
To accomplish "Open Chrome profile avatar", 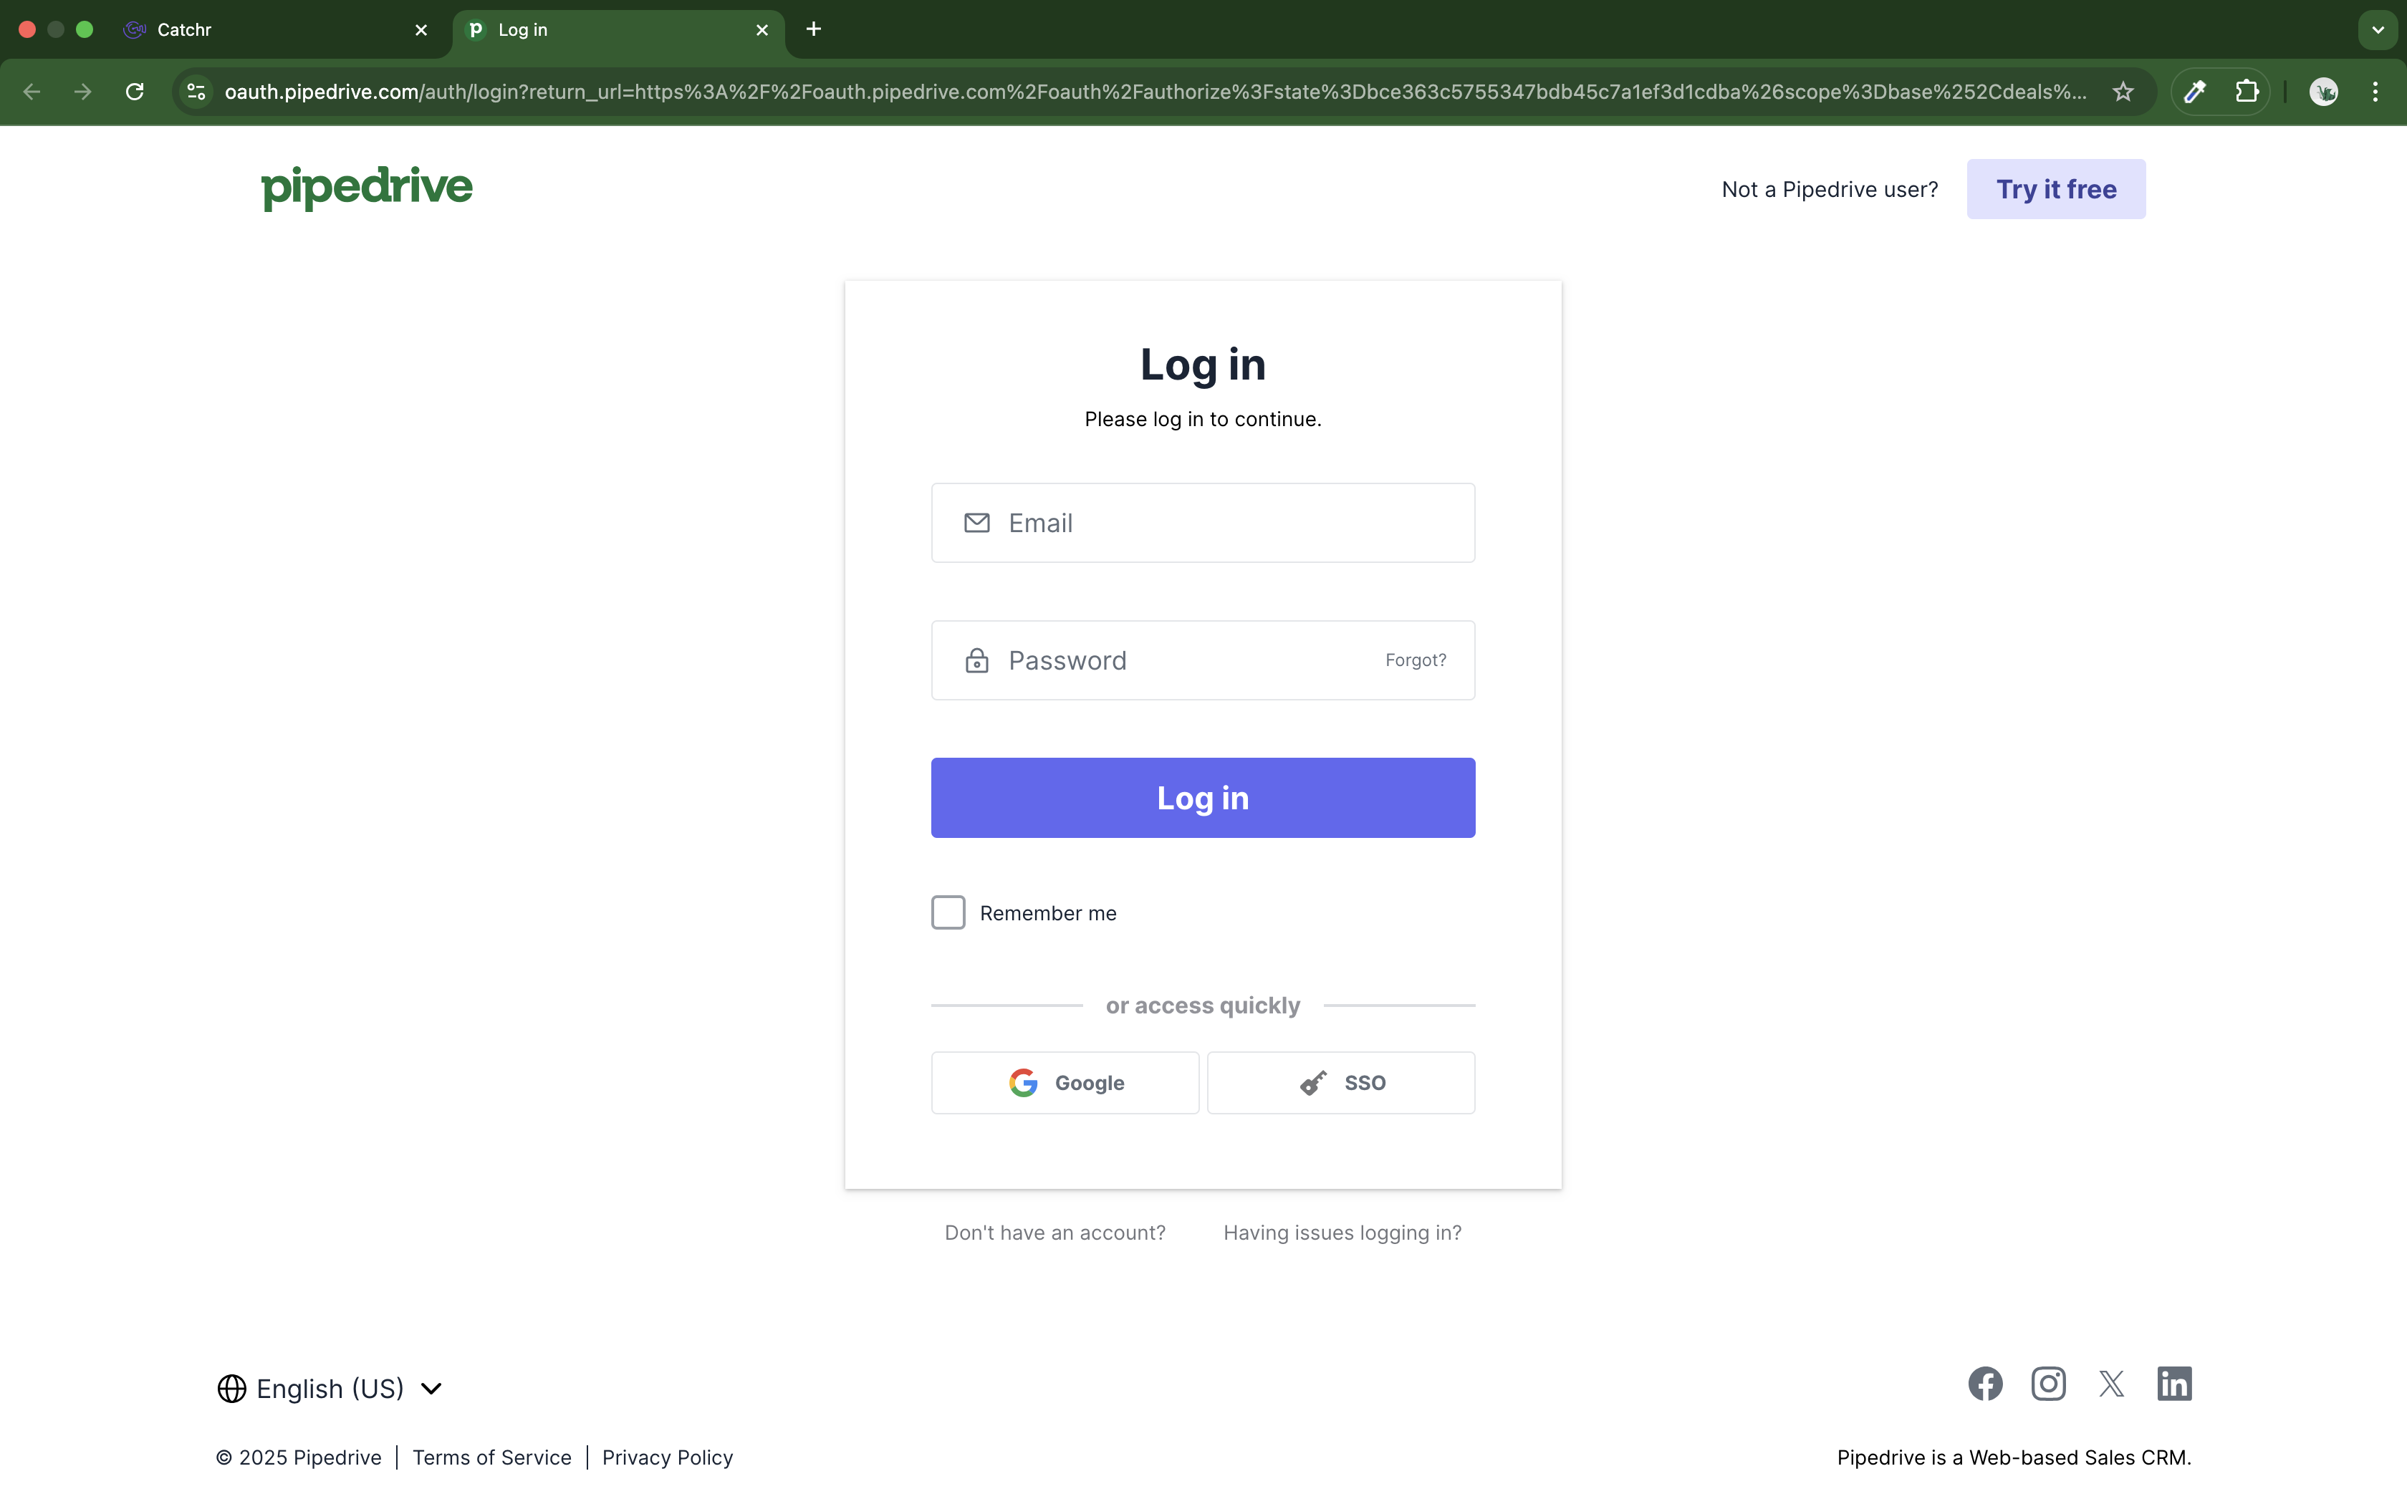I will point(2323,92).
